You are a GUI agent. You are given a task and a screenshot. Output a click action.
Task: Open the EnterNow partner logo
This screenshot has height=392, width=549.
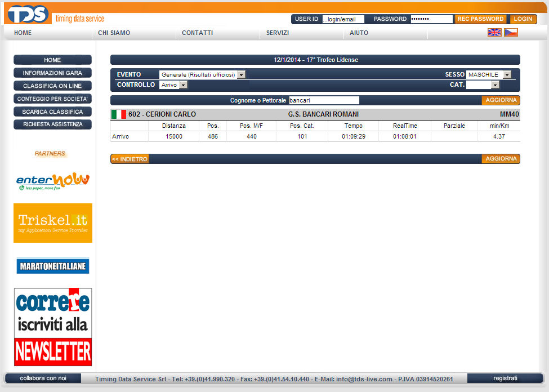(53, 181)
